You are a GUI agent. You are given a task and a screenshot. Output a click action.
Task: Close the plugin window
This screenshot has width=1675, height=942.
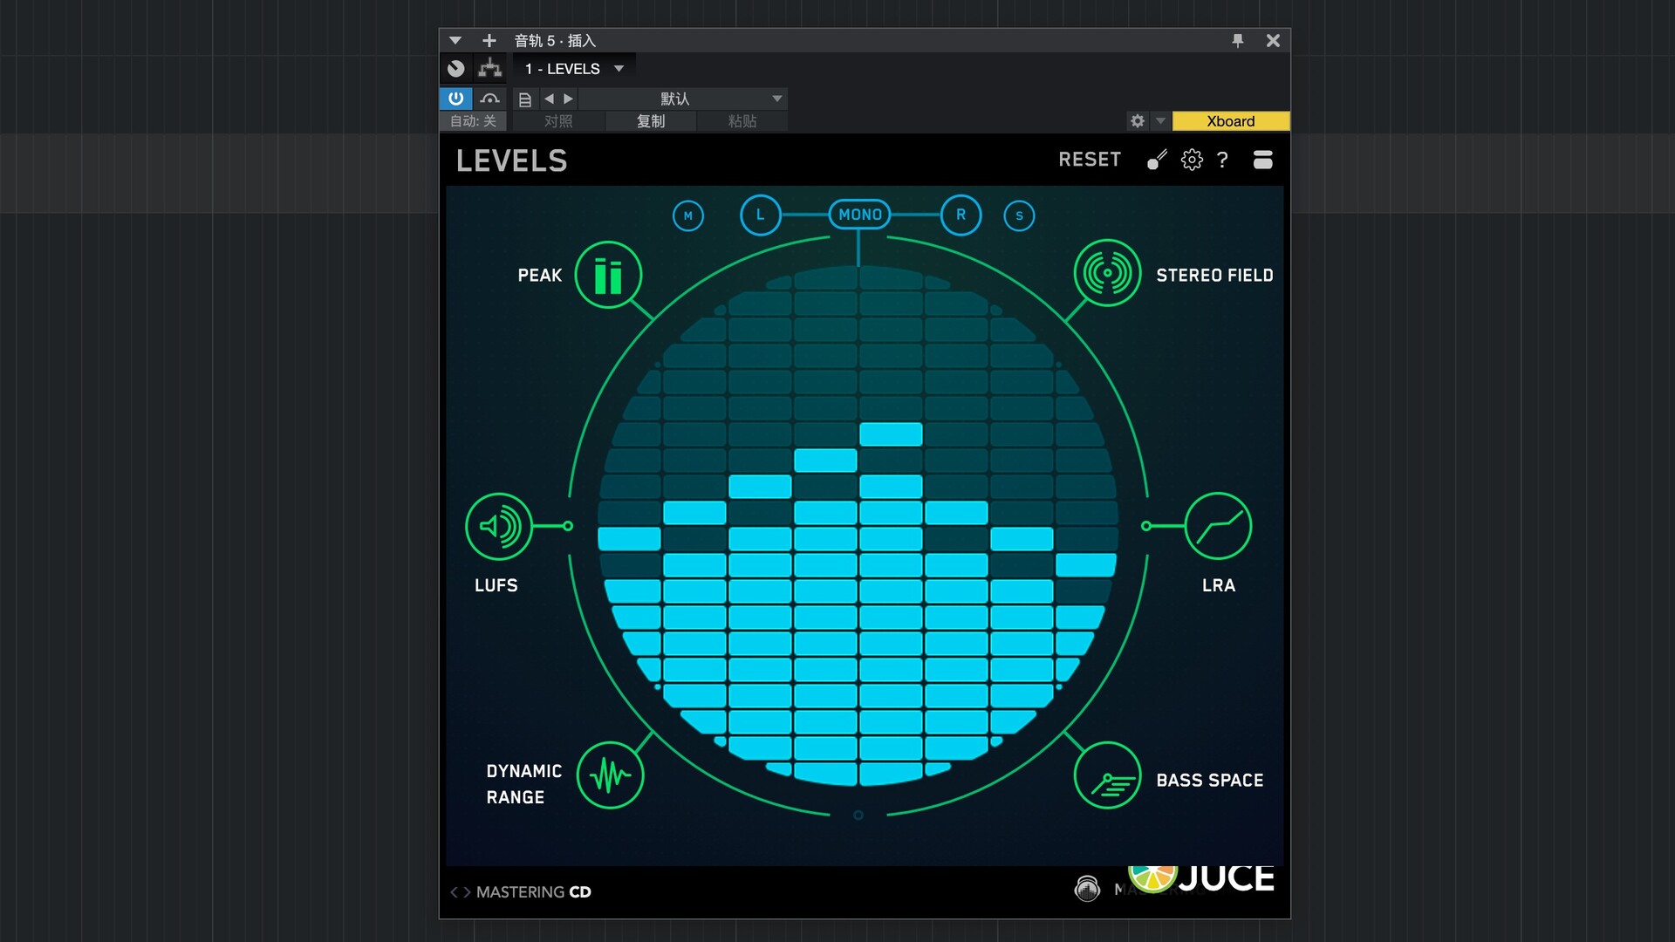pos(1273,40)
